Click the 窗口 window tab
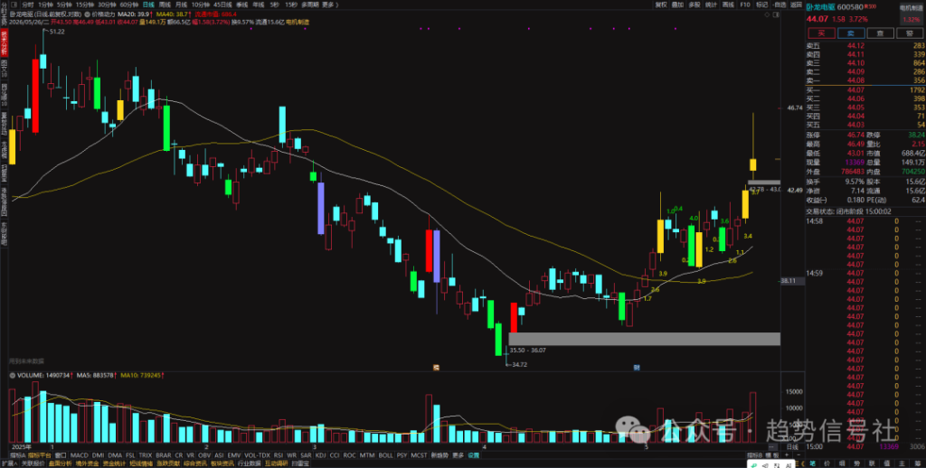This screenshot has width=926, height=468. coord(61,455)
